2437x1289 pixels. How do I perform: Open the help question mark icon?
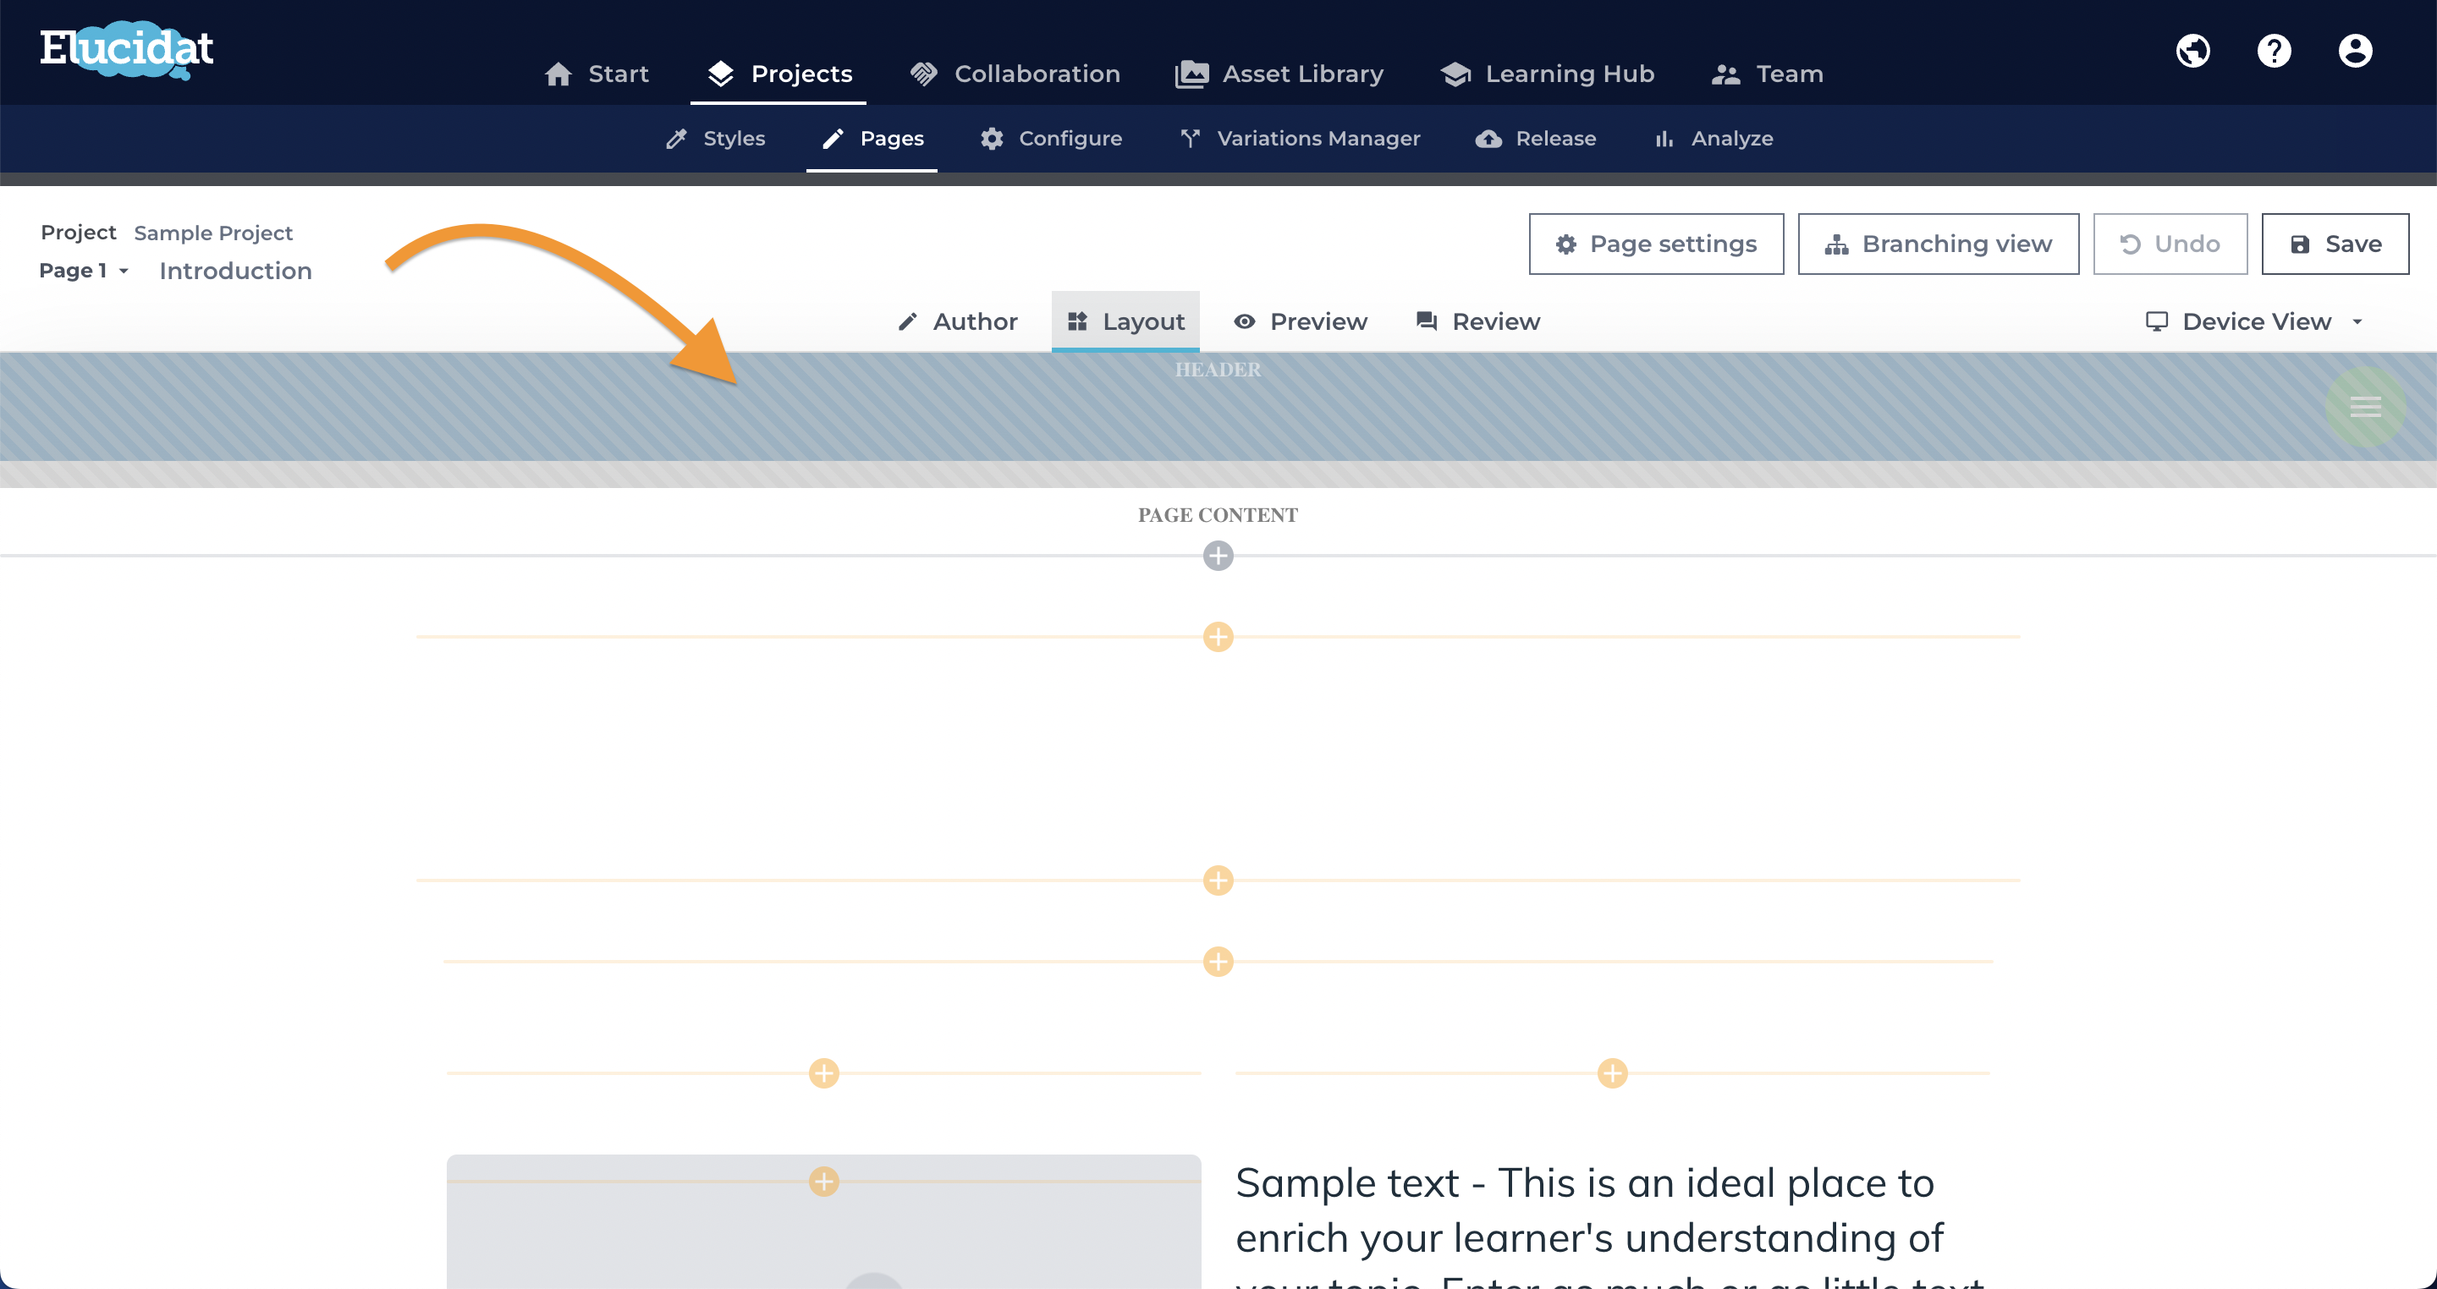(2275, 50)
